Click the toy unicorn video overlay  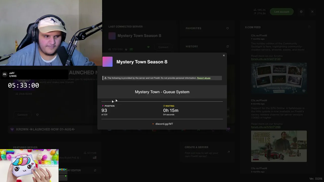[29, 166]
